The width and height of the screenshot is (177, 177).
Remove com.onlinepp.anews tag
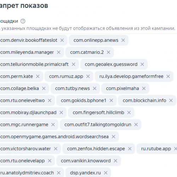coord(123,40)
